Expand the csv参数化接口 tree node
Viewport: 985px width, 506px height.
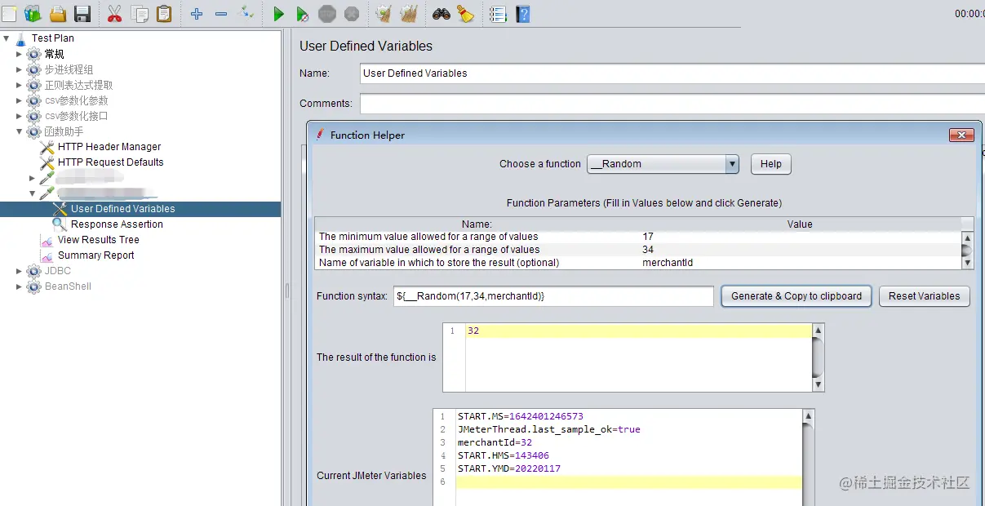20,116
